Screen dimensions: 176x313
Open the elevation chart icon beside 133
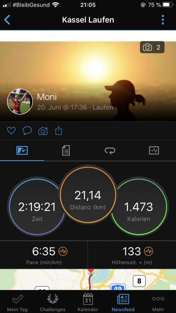tap(148, 251)
